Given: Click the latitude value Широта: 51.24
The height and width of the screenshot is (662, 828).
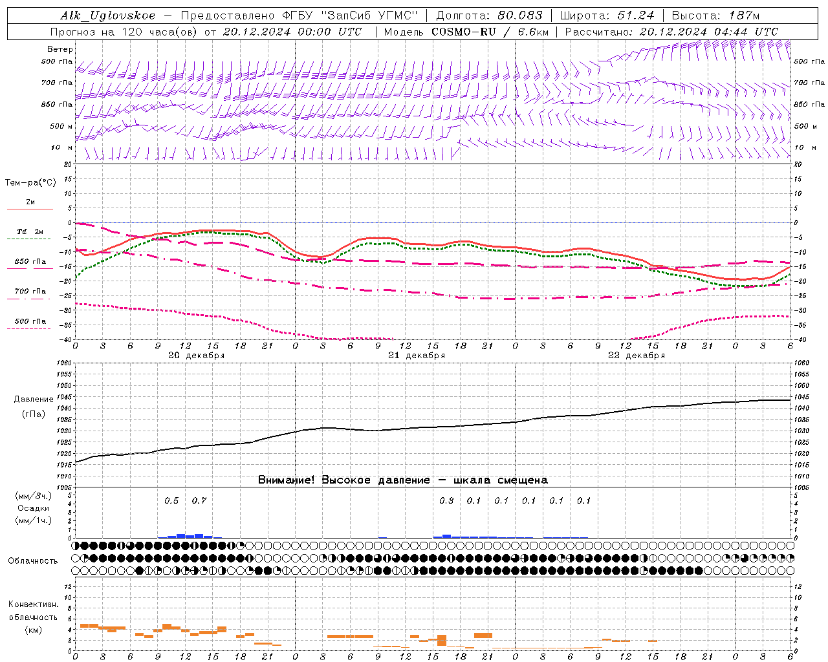Looking at the screenshot, I should pyautogui.click(x=607, y=16).
